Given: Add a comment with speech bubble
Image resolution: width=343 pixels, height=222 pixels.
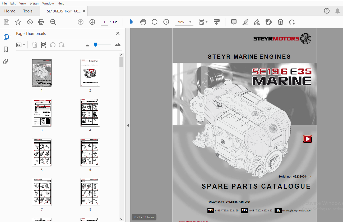Looking at the screenshot, I should 234,22.
